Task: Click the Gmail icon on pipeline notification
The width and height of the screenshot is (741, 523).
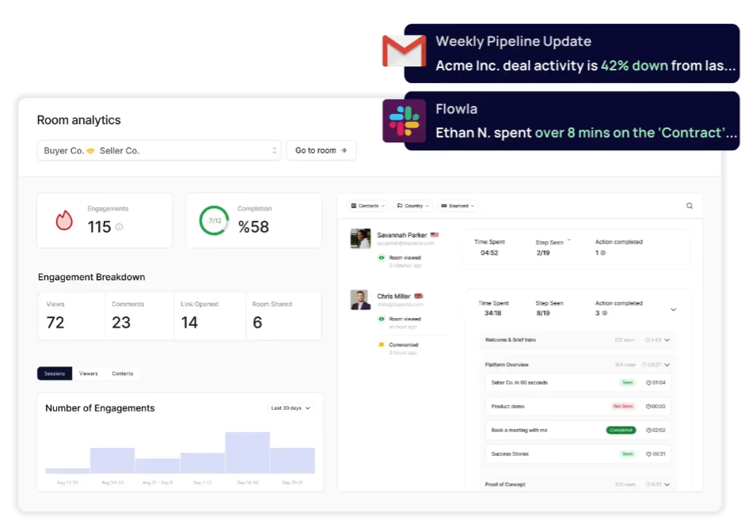Action: [404, 51]
